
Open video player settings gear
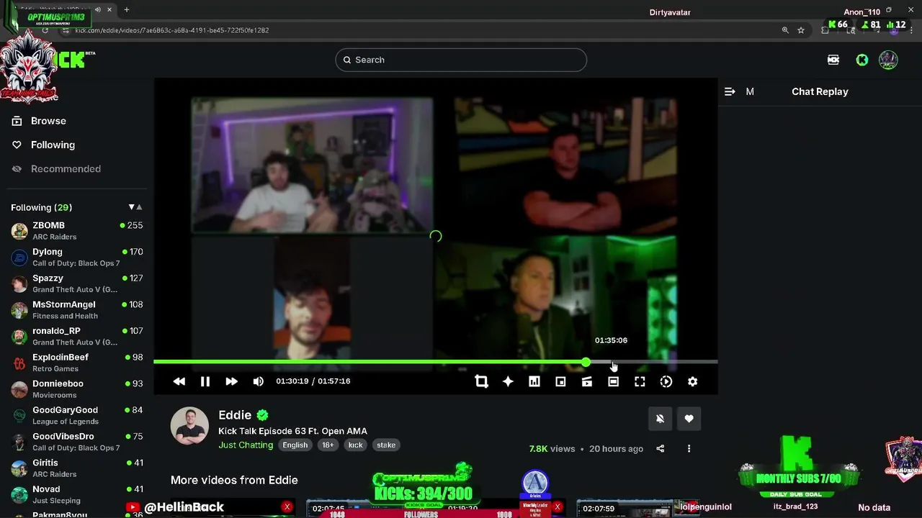click(x=692, y=381)
